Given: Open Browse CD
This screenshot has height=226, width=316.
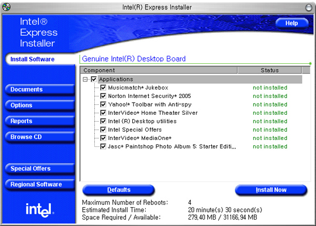Looking at the screenshot, I should pos(40,137).
